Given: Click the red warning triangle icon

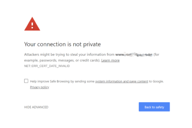Looking at the screenshot, I should [x=32, y=24].
